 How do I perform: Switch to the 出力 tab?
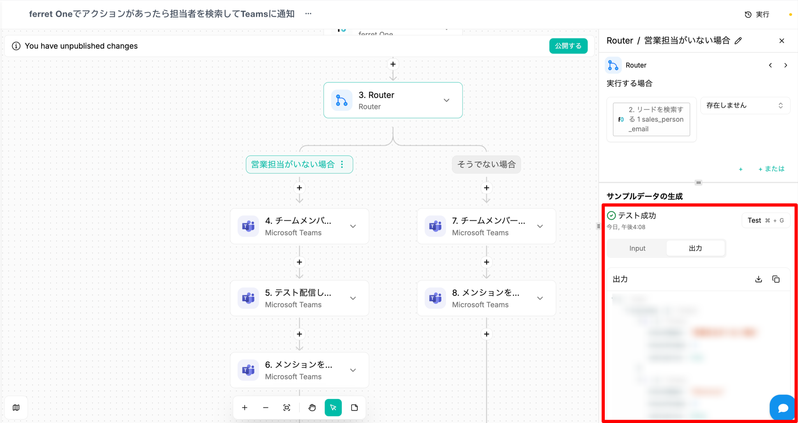[x=696, y=248]
